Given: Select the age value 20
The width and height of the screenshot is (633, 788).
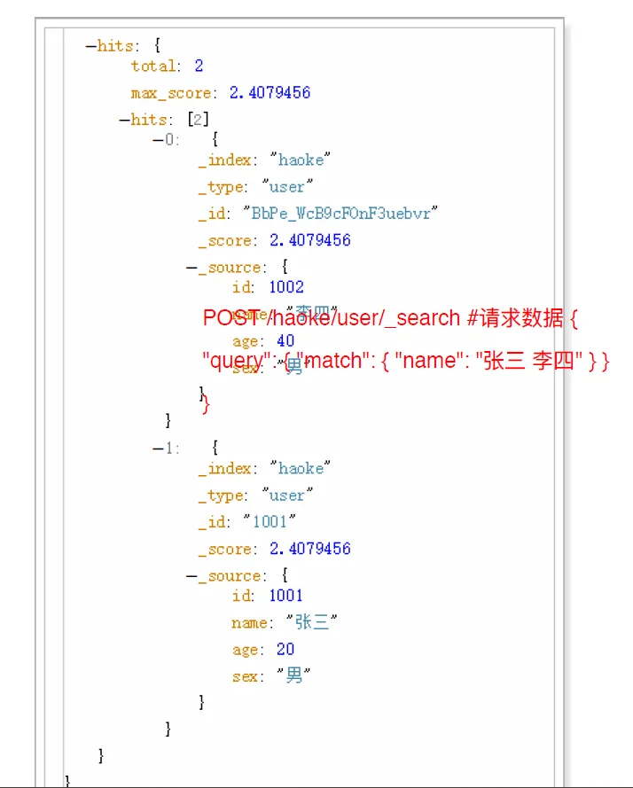Looking at the screenshot, I should tap(285, 650).
